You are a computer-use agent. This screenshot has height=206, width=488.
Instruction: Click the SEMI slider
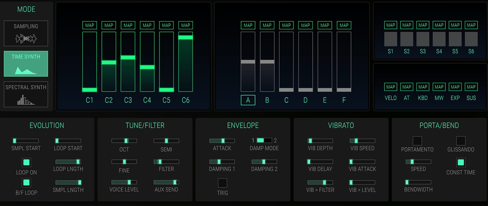click(166, 141)
